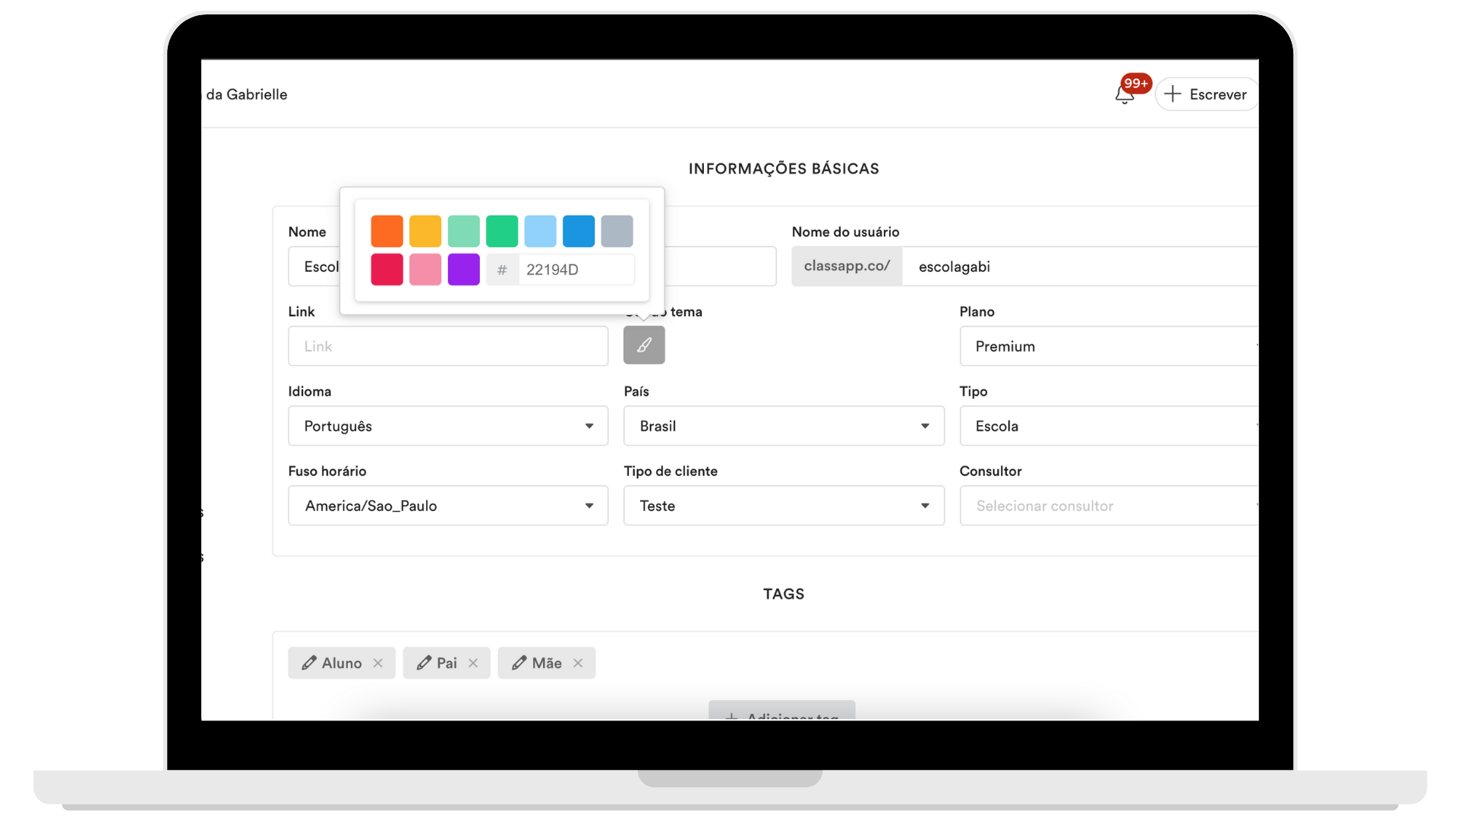
Task: Click the INFORMAÇÕES BÁSICAS heading
Action: [784, 169]
